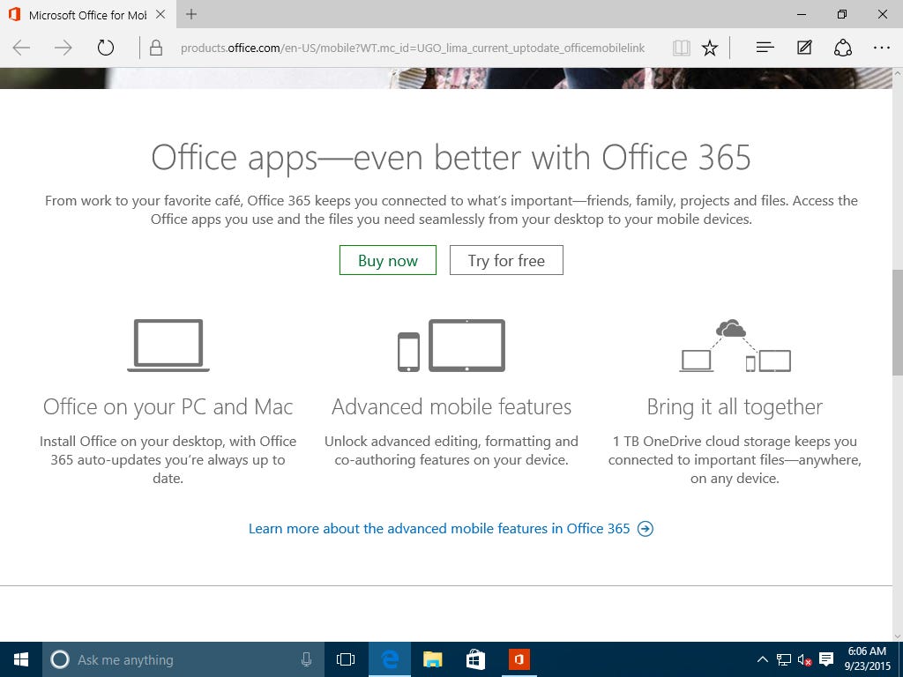Screen dimensions: 903x677
Task: Click the Buy now button
Action: [x=387, y=260]
